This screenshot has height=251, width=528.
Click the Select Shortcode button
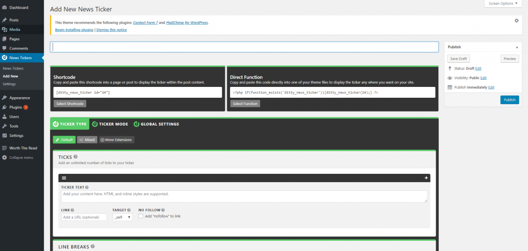[69, 103]
